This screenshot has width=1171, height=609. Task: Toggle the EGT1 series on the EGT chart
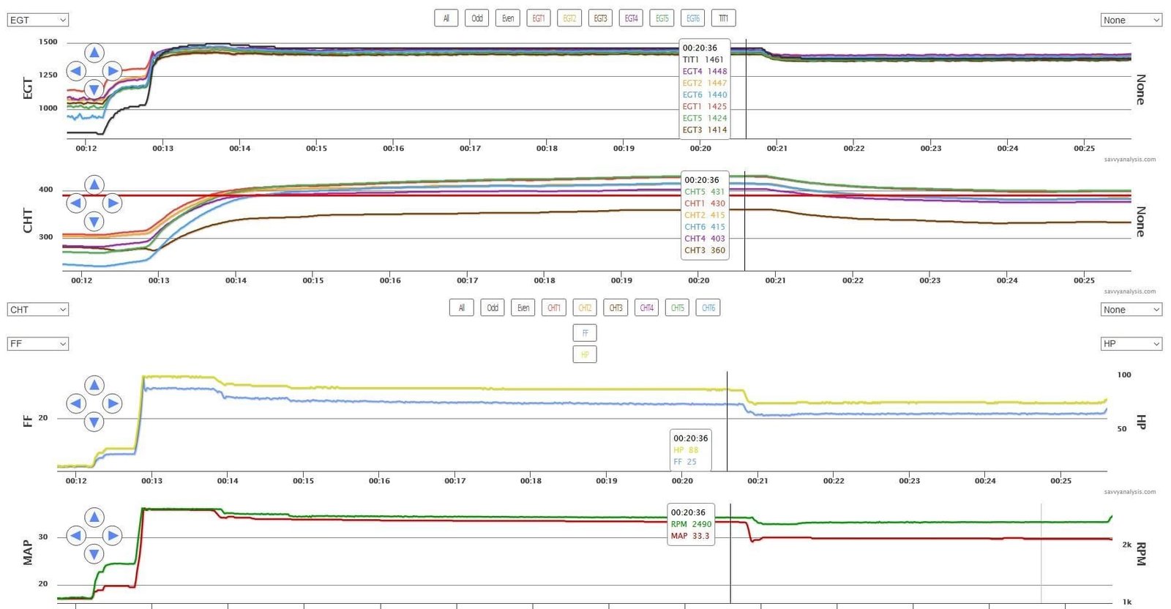pos(538,18)
